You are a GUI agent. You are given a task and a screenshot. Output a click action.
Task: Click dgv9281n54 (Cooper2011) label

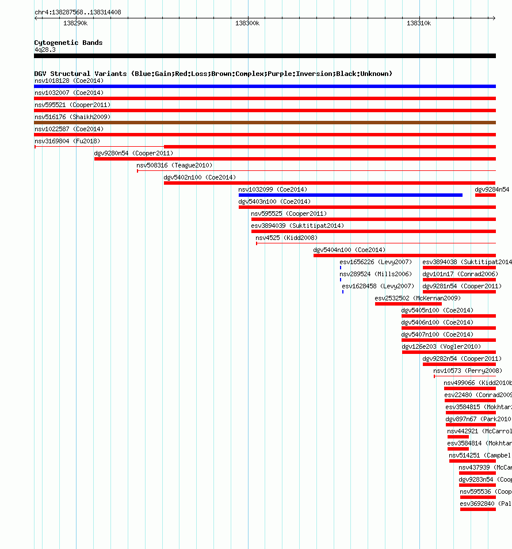462,286
